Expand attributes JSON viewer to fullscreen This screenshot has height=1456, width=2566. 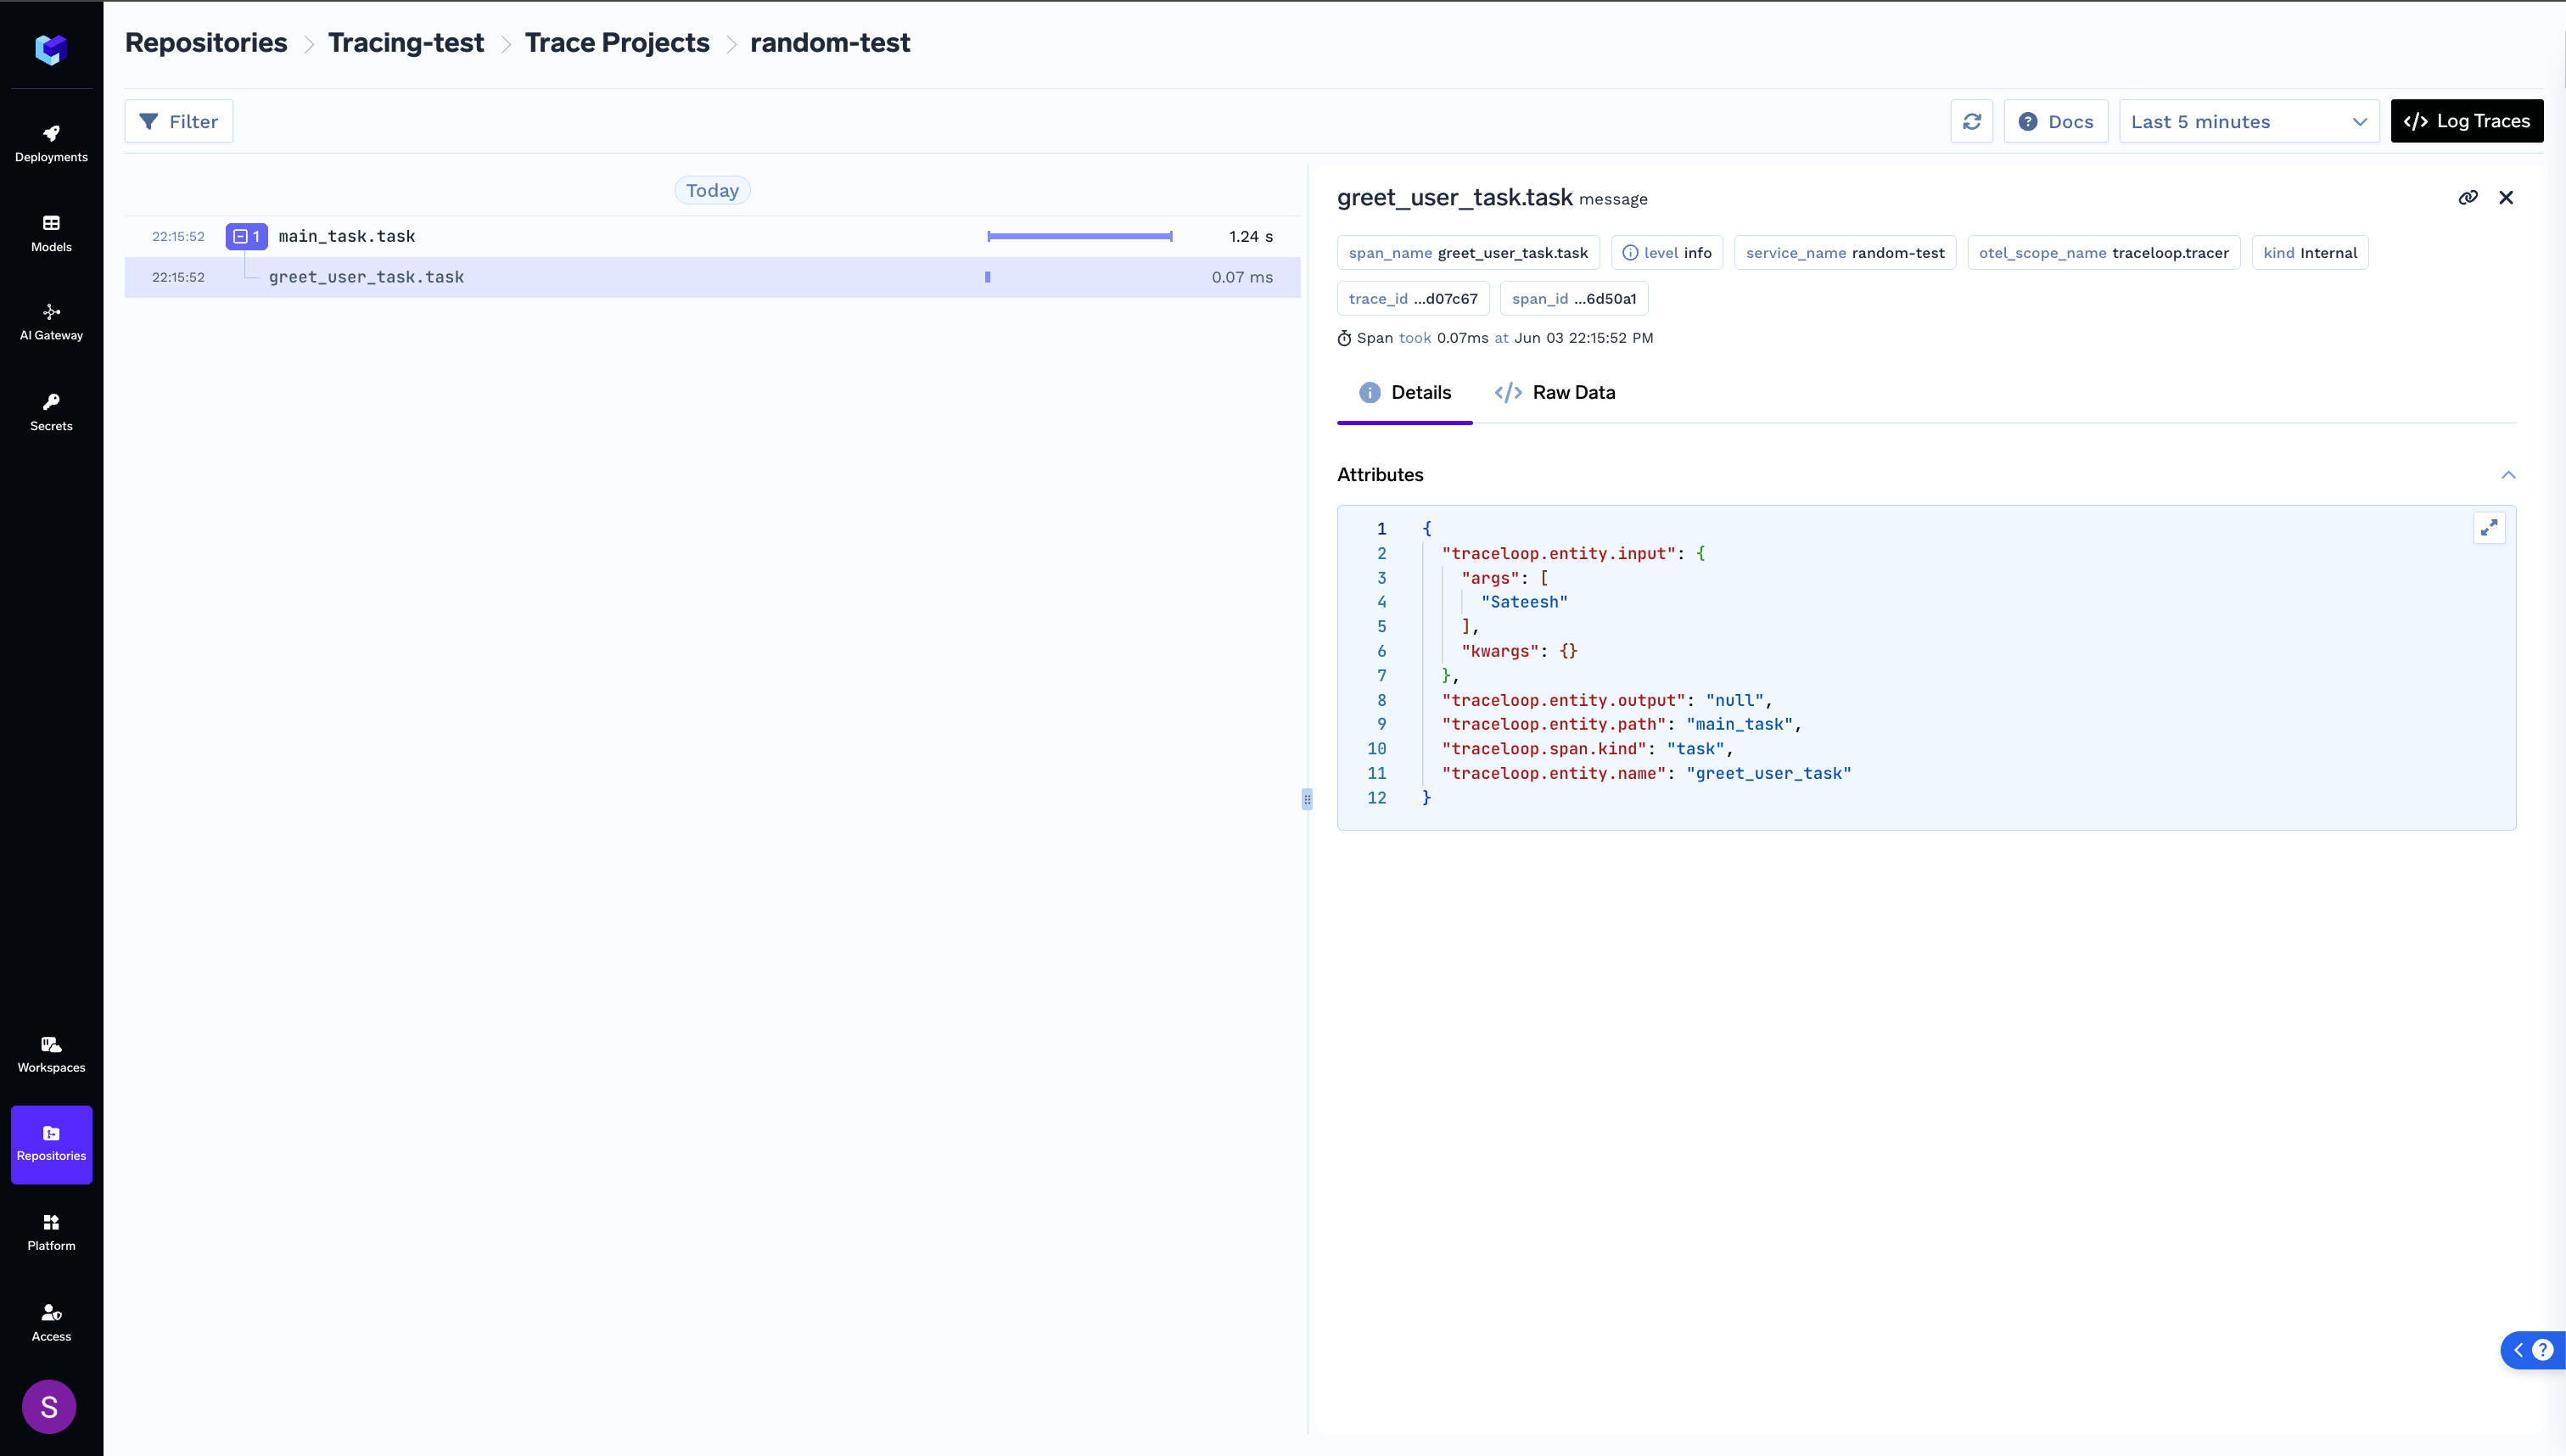point(2489,527)
